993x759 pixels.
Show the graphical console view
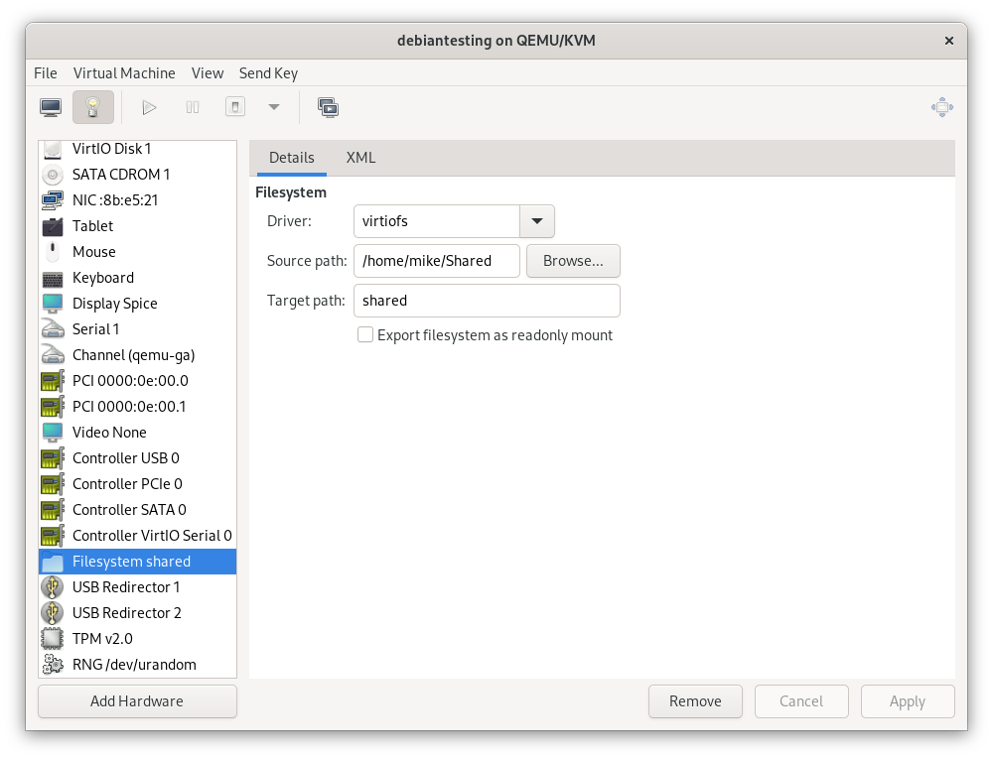[51, 107]
